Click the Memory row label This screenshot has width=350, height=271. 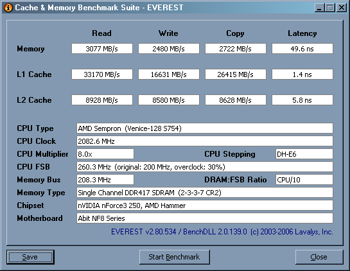(x=31, y=49)
